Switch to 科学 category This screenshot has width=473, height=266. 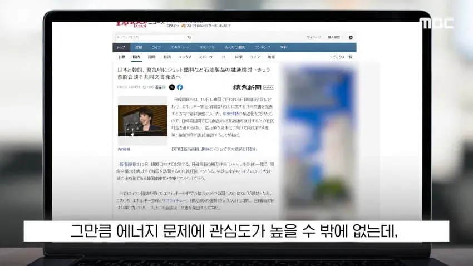239,57
